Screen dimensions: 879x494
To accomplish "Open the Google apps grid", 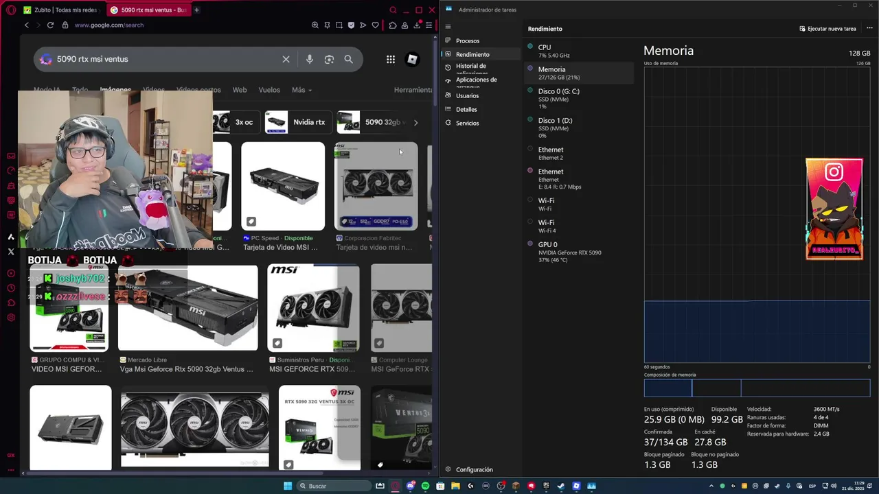I will pyautogui.click(x=391, y=59).
